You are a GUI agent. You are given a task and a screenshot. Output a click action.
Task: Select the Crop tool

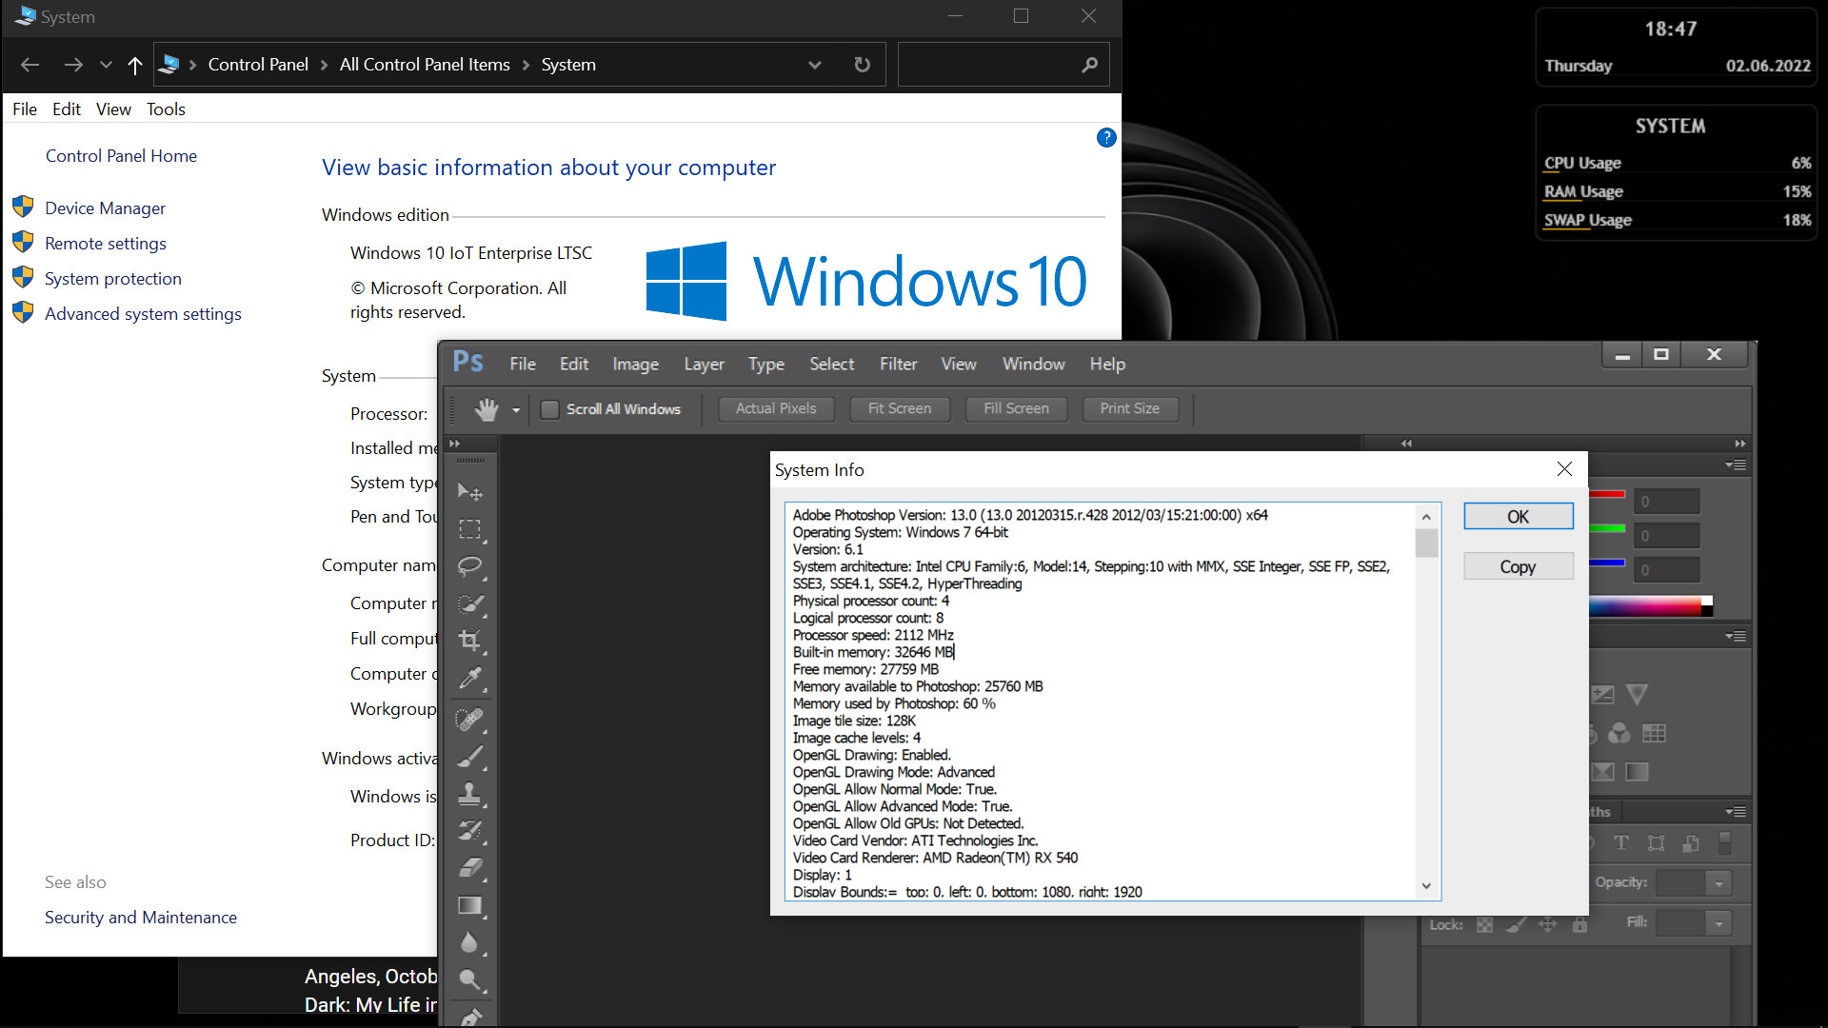pyautogui.click(x=469, y=641)
